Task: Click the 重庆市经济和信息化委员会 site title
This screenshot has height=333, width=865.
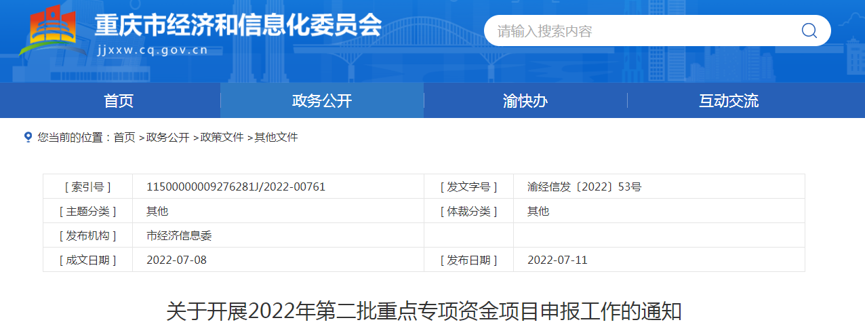Action: pyautogui.click(x=238, y=25)
